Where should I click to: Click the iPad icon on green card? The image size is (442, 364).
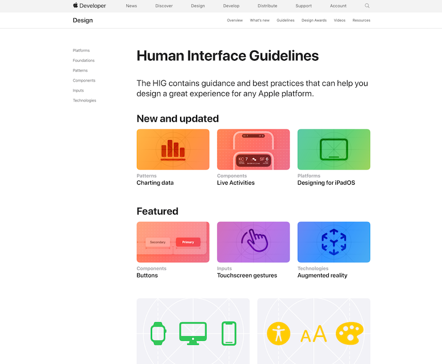[x=334, y=149]
